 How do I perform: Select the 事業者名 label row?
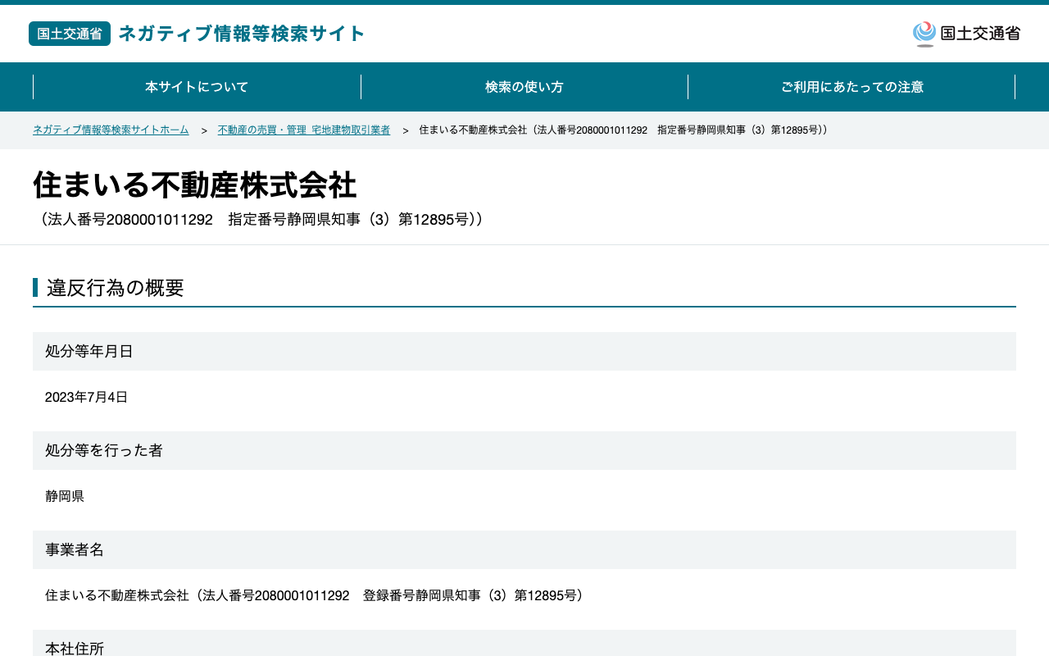tap(524, 549)
